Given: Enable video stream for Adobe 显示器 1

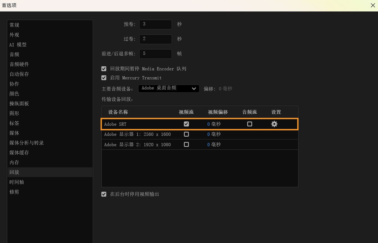Looking at the screenshot, I should click(186, 134).
